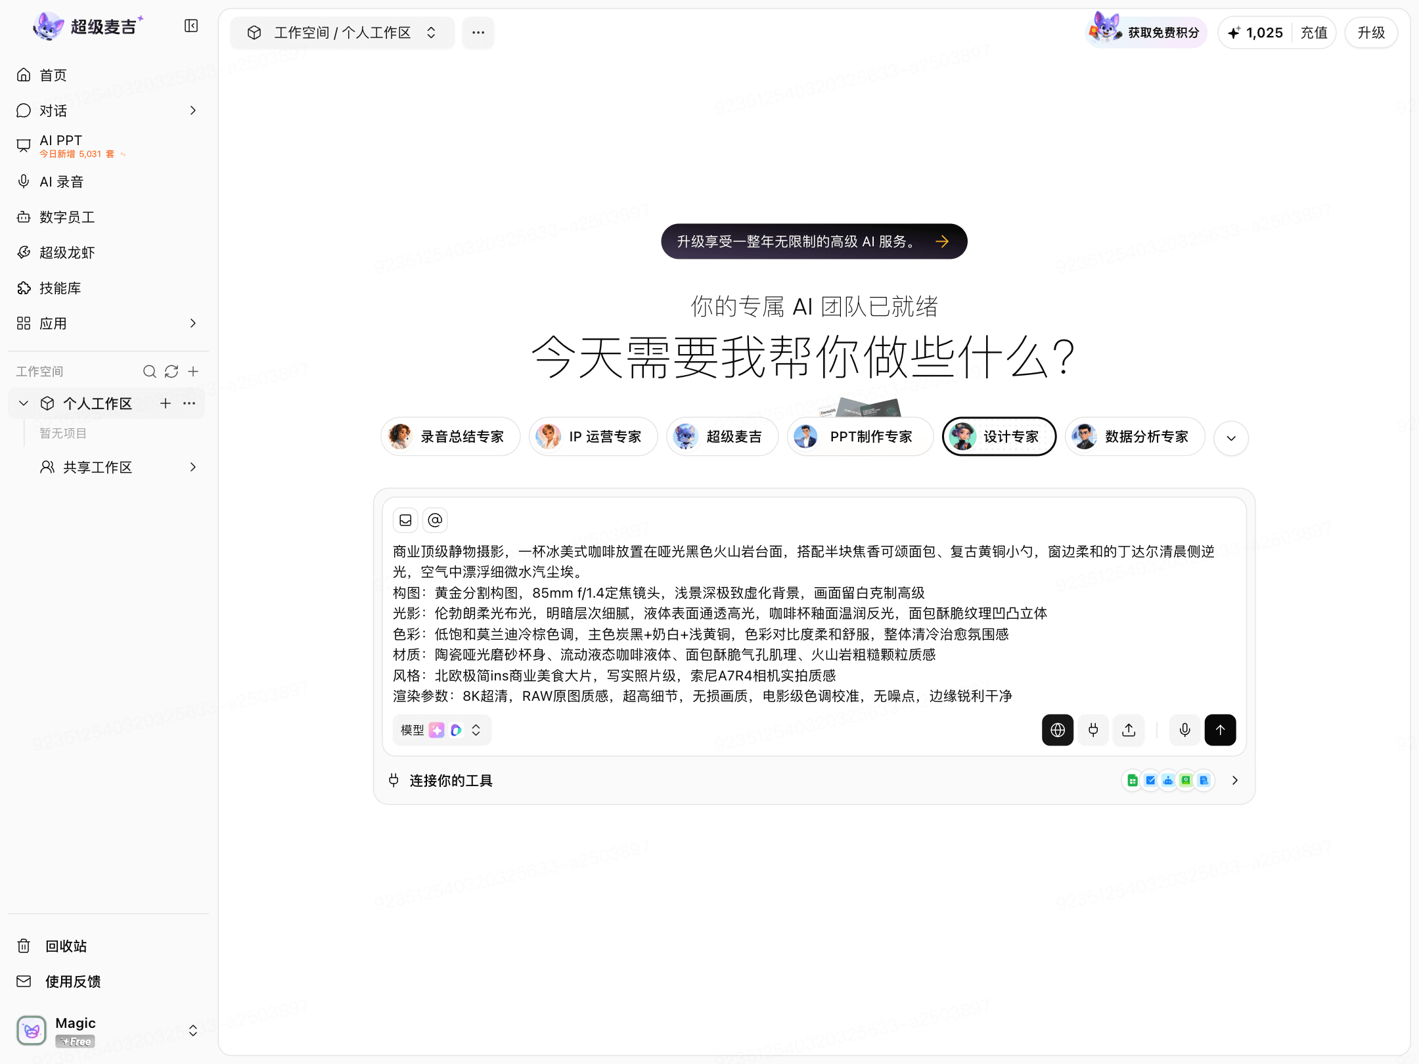Collapse the 个人工作区 tree node
The height and width of the screenshot is (1064, 1419).
pos(24,403)
